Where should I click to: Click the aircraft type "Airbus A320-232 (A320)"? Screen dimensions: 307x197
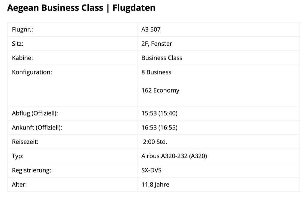tap(174, 156)
